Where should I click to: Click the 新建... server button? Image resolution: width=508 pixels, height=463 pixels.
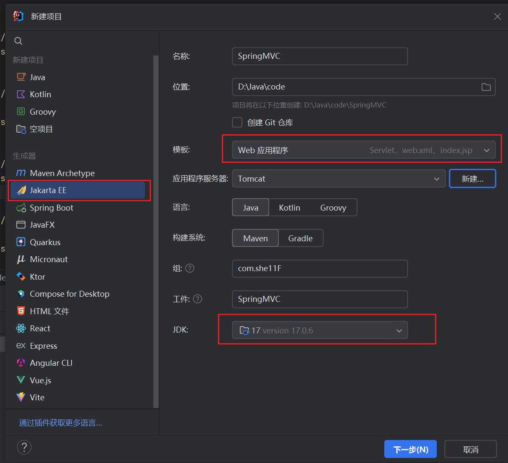[x=472, y=178]
